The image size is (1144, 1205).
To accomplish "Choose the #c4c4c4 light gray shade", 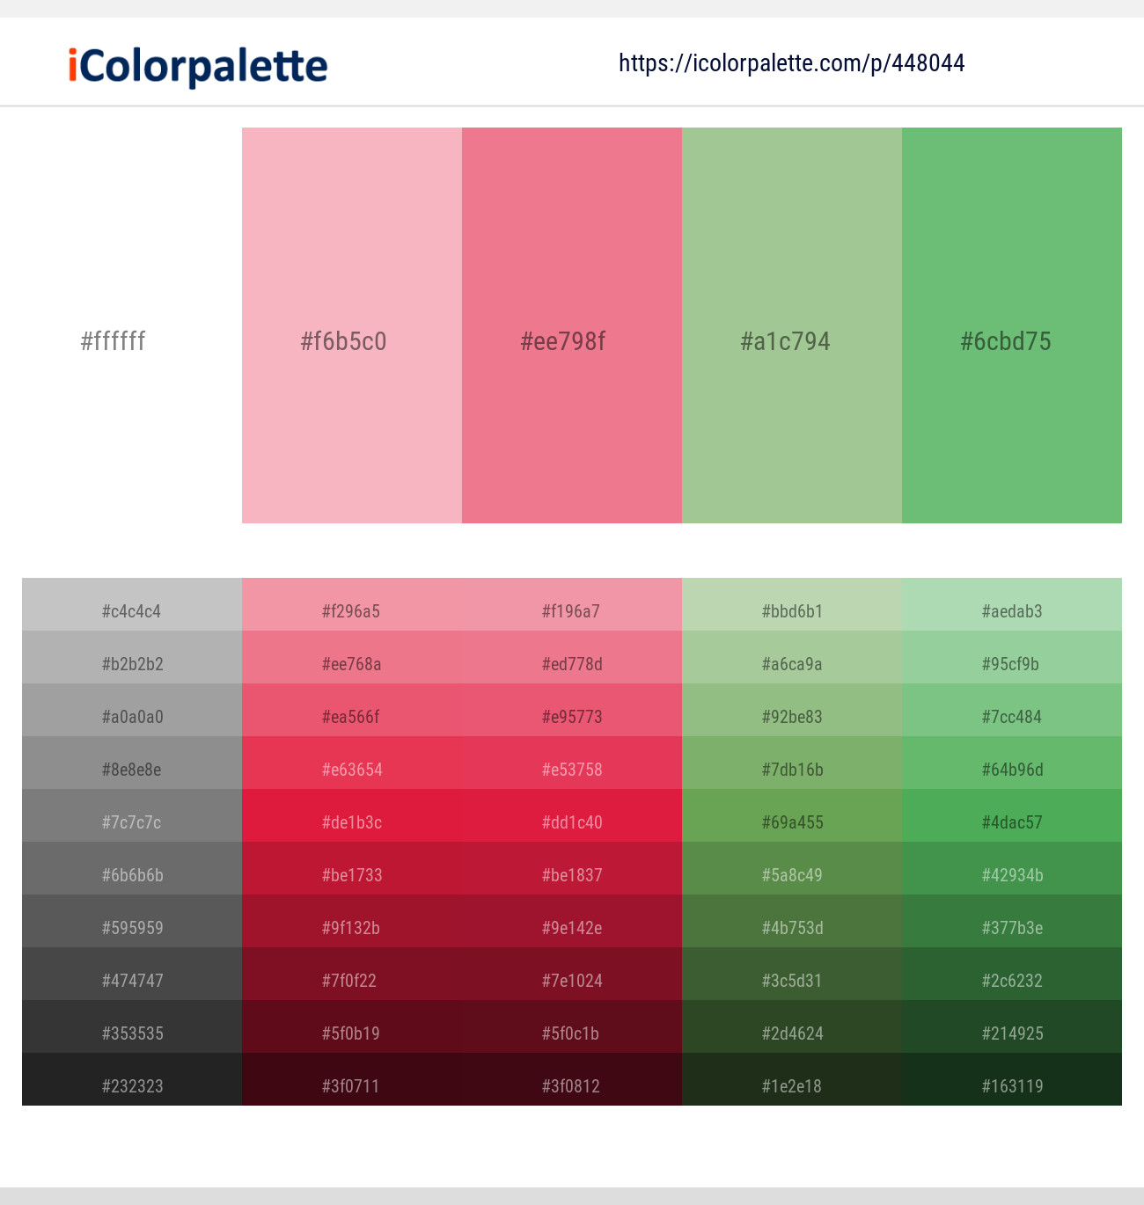I will (132, 604).
